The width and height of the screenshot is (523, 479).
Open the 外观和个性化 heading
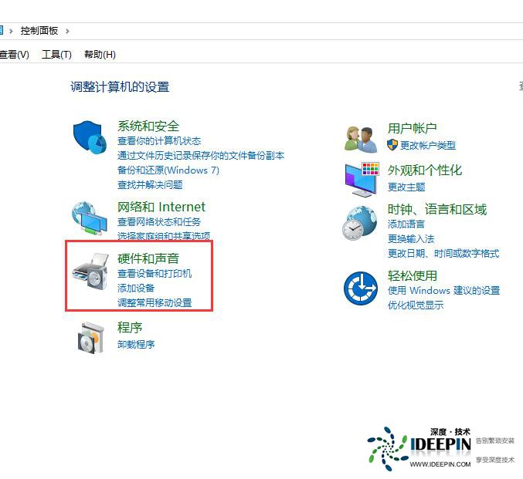click(425, 170)
